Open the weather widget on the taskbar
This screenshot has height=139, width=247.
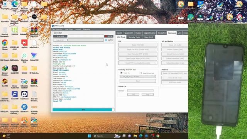coord(6,136)
